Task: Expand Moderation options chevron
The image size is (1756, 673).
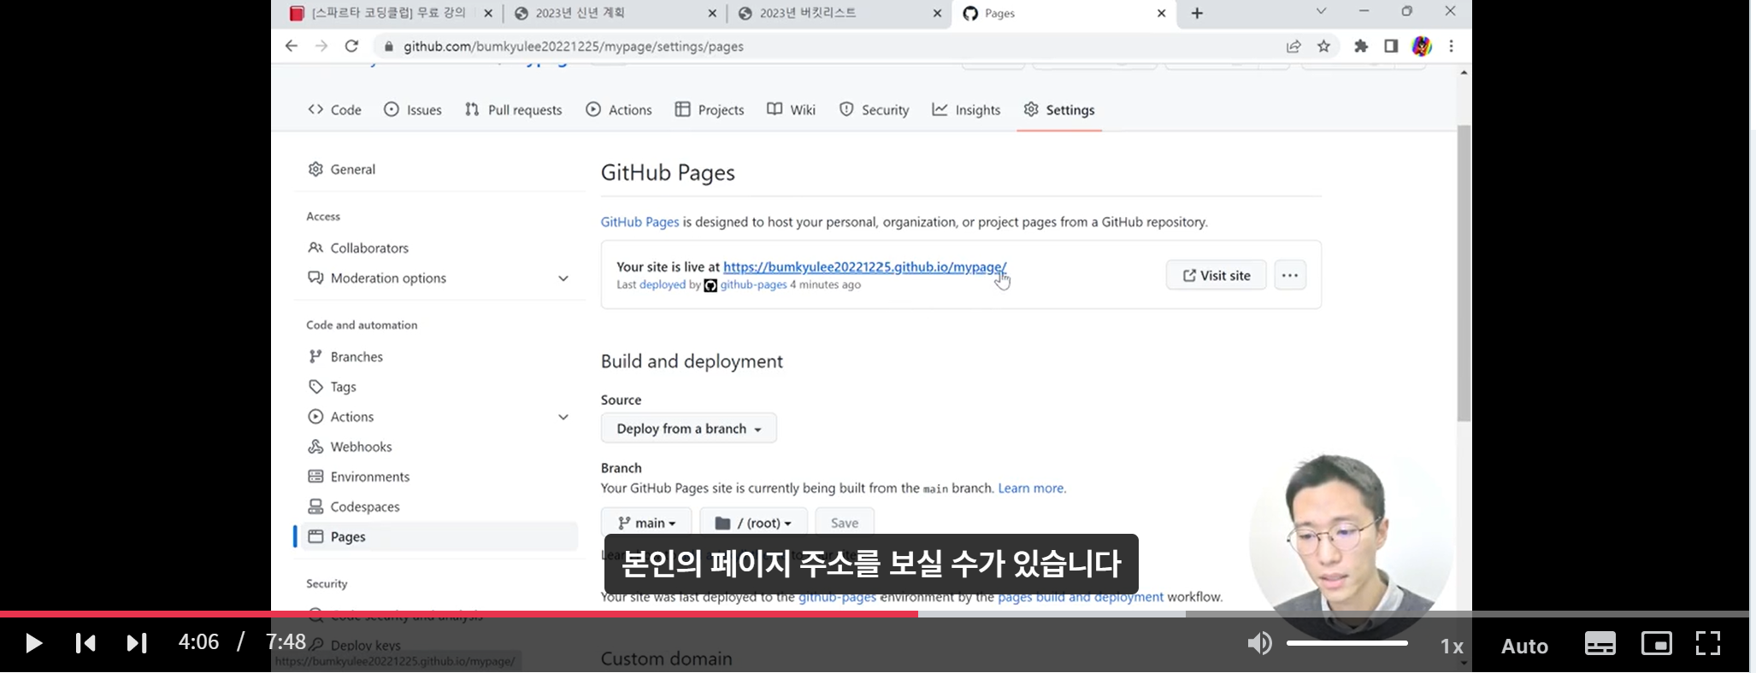Action: [x=563, y=278]
